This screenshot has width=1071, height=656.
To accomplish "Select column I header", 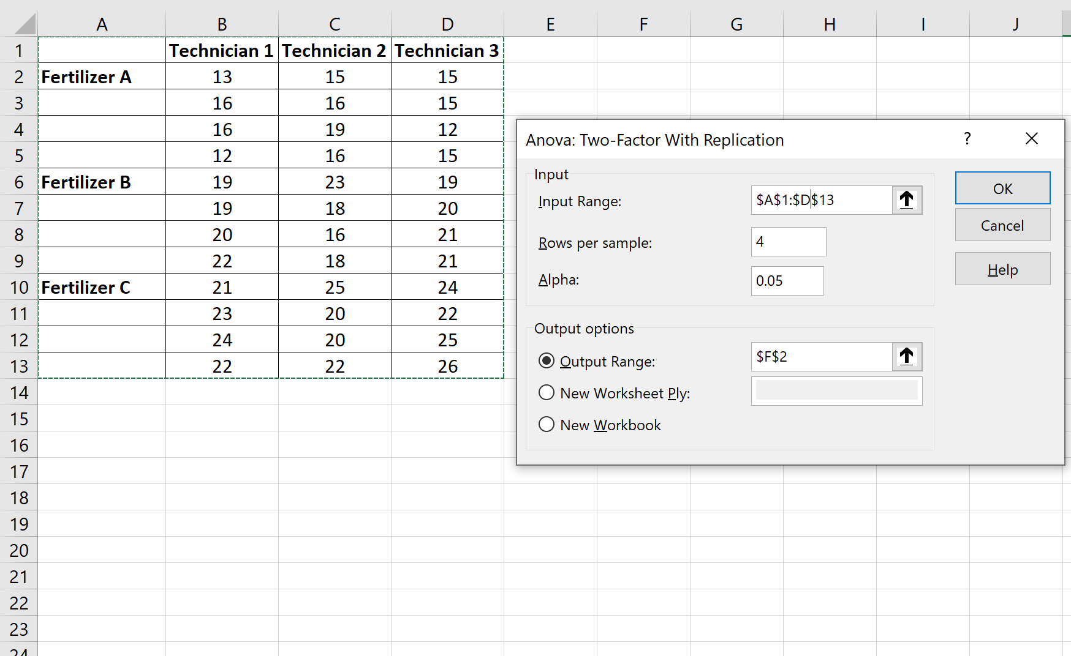I will click(923, 24).
